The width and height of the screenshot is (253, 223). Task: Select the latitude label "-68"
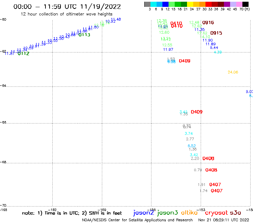3,162
